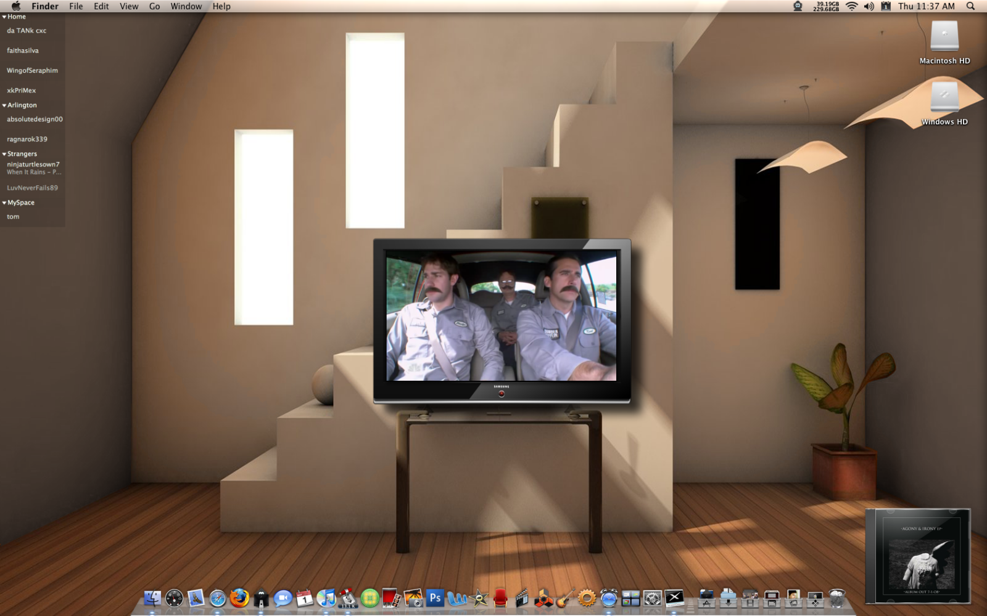
Task: Select buddy tom under MySpace
Action: (13, 217)
